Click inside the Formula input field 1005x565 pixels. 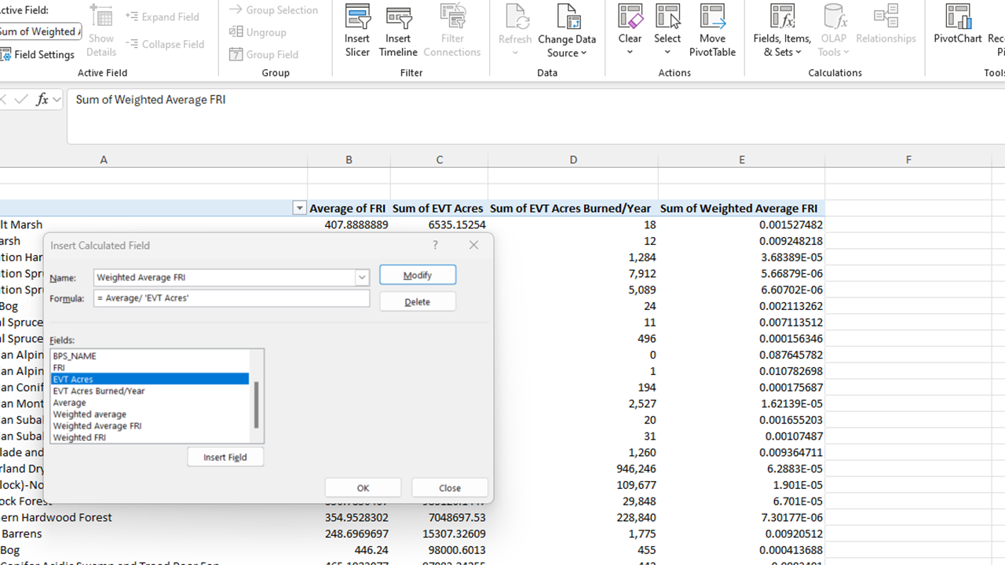point(232,298)
